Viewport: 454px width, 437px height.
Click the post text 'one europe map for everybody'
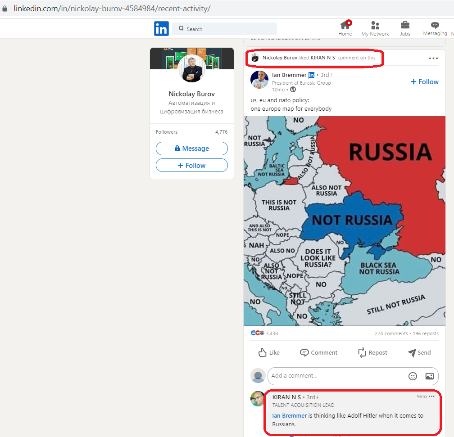[291, 109]
